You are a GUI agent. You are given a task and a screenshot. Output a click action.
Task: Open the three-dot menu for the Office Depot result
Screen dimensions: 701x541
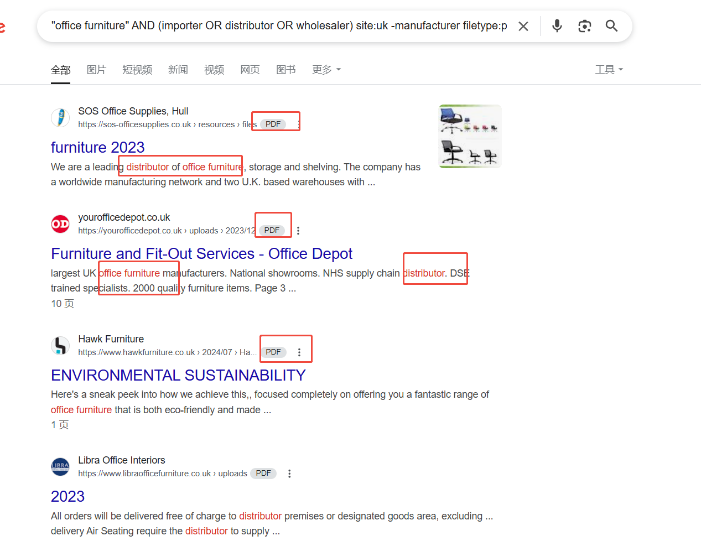pos(298,231)
